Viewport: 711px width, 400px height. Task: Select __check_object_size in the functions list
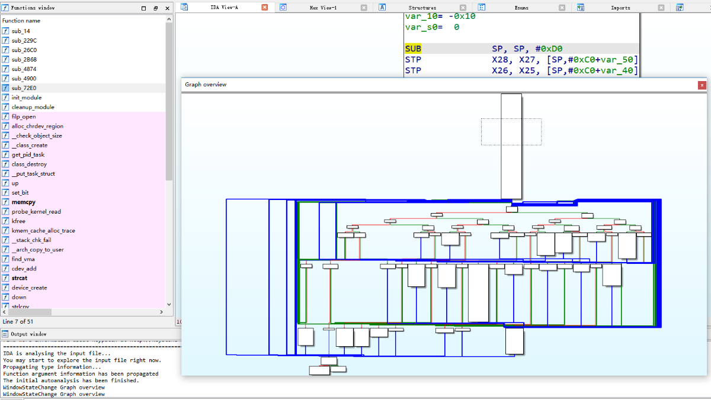click(x=82, y=136)
